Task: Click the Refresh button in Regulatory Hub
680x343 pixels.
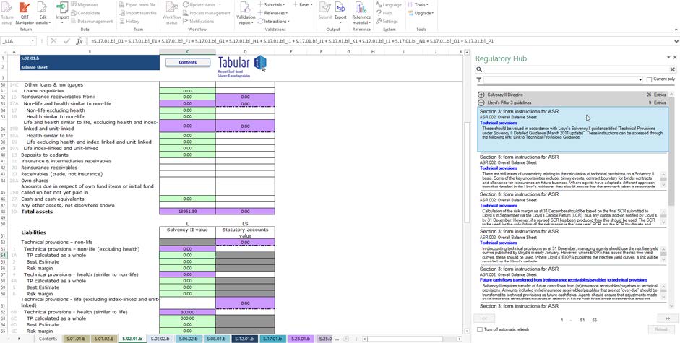Action: tap(661, 329)
